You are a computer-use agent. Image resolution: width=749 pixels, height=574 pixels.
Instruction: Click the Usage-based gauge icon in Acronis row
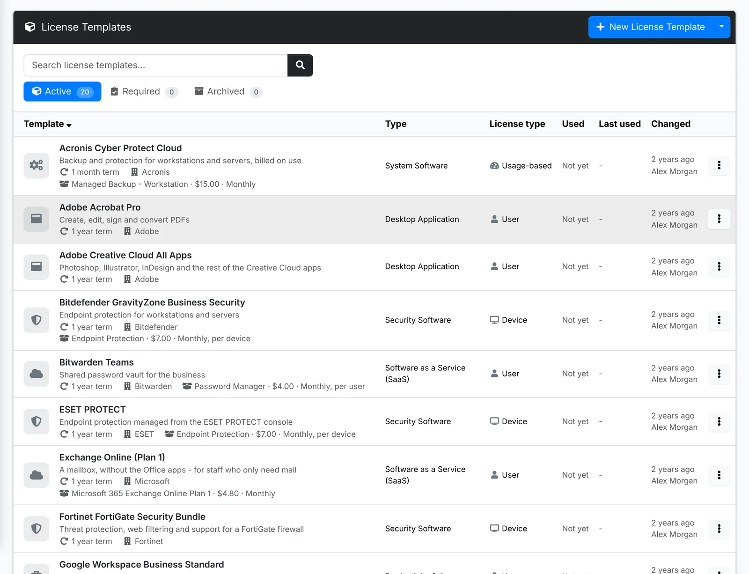coord(494,166)
